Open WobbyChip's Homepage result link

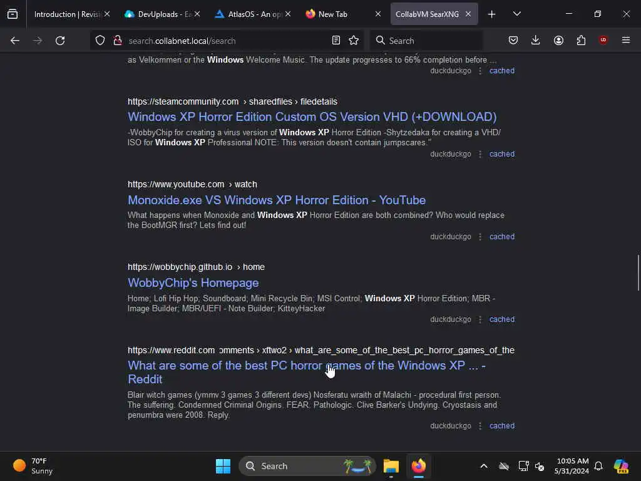193,283
